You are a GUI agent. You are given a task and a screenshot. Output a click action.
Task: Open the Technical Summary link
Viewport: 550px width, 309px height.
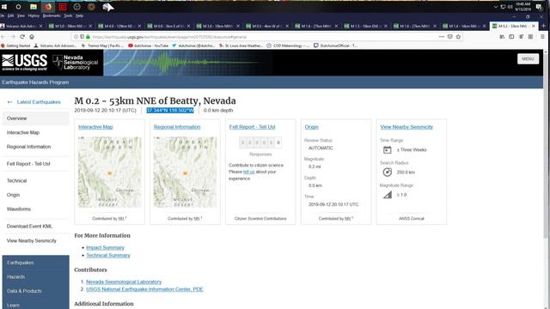(108, 256)
